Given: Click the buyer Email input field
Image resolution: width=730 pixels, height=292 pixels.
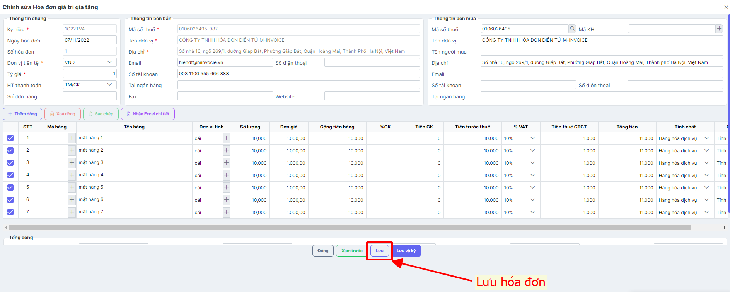Looking at the screenshot, I should (x=602, y=74).
